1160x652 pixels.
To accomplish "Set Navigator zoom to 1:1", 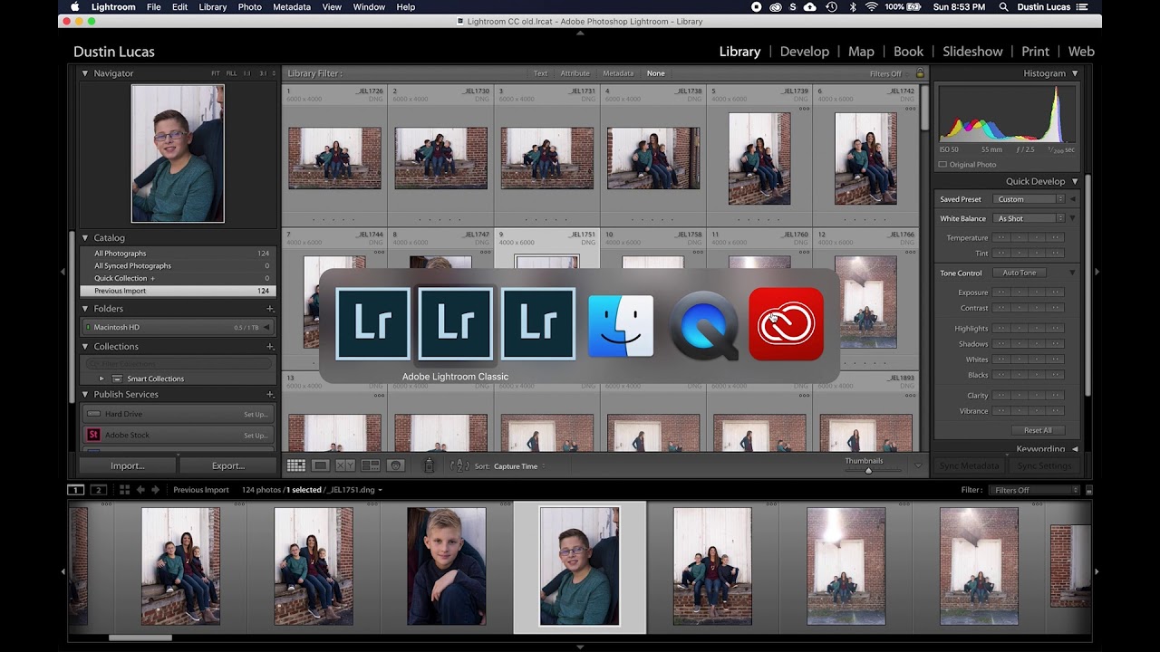I will point(247,73).
